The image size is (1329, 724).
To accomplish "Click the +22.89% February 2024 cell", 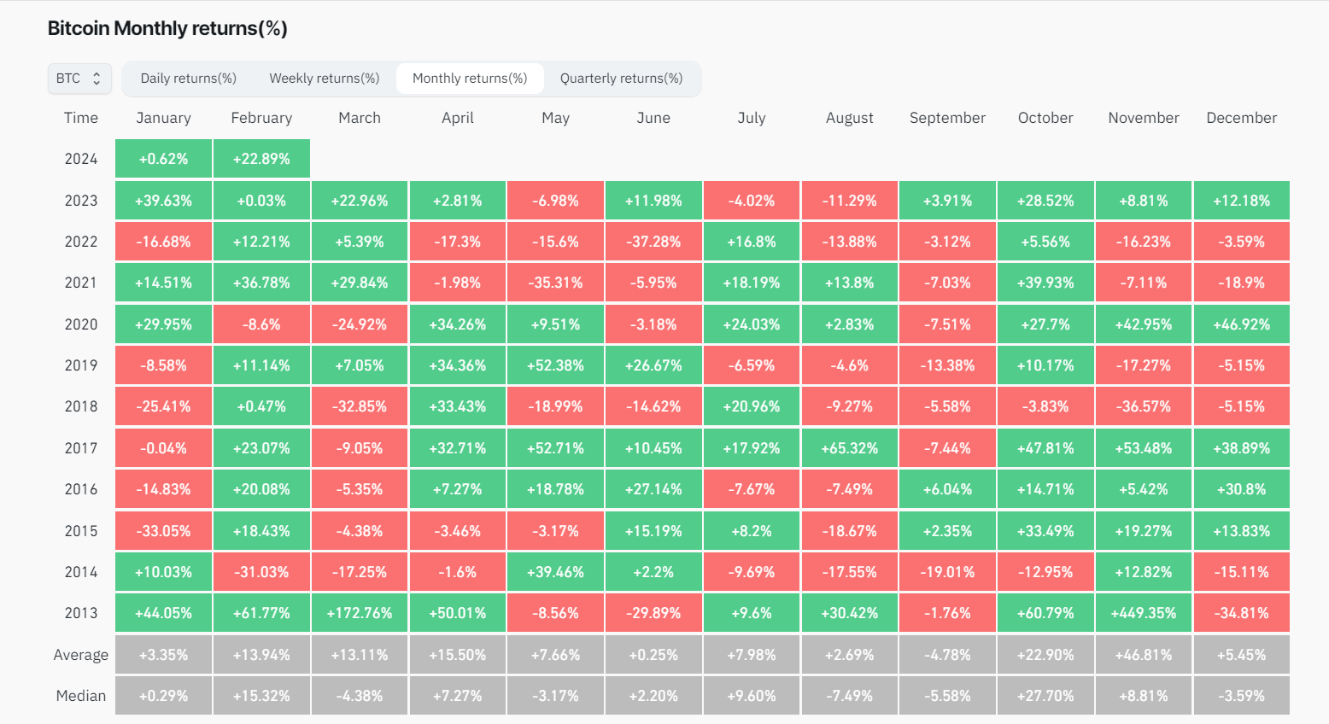I will point(261,158).
